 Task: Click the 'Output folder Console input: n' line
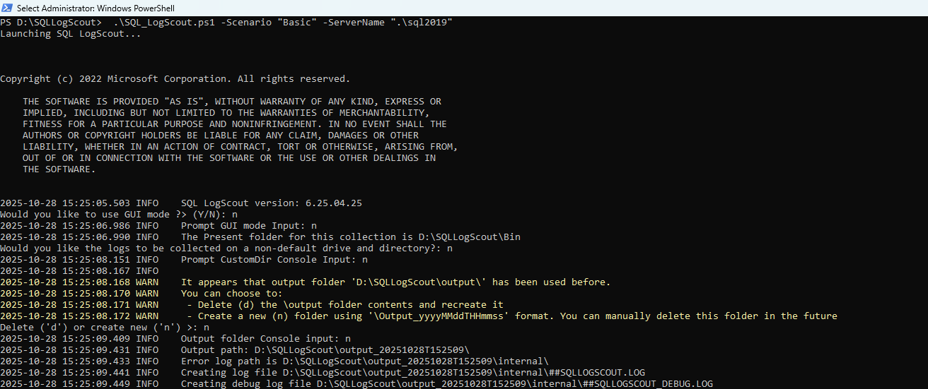[x=175, y=339]
